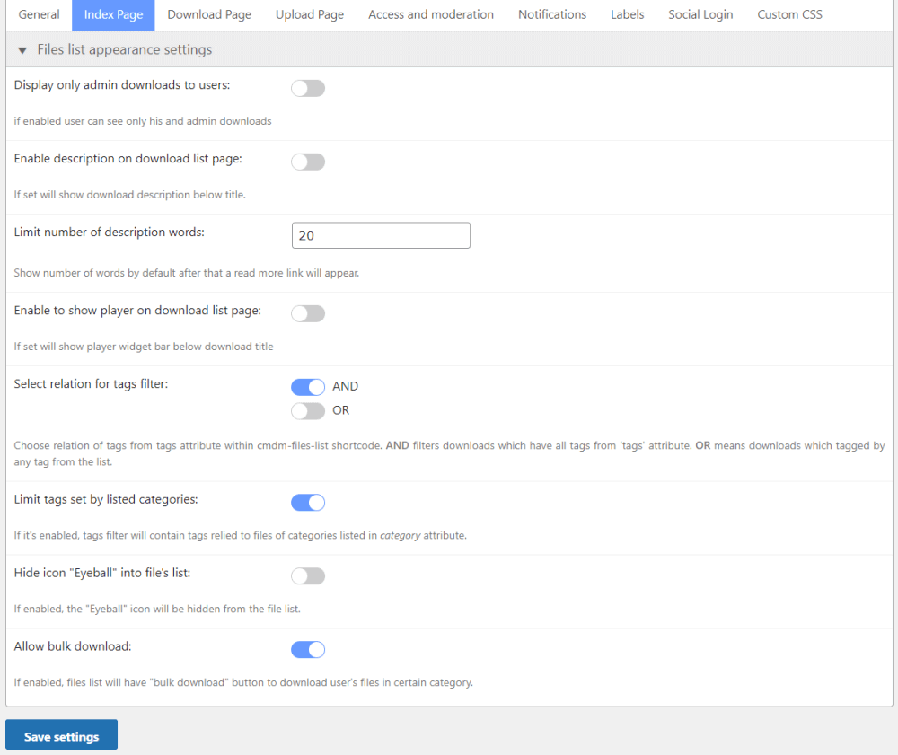Click the Save settings button
The image size is (898, 755).
click(61, 736)
